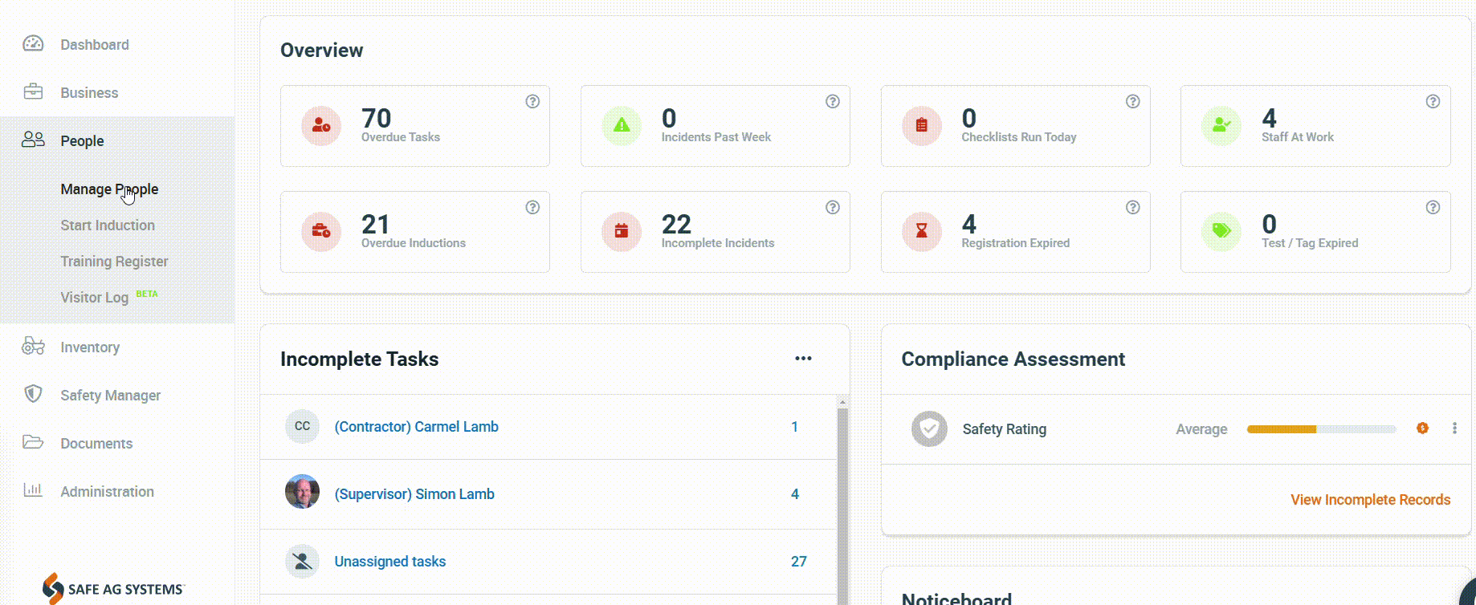Select Training Register submenu item
1476x605 pixels.
pyautogui.click(x=114, y=262)
